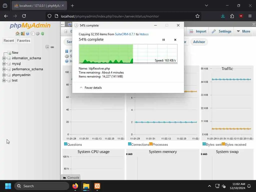This screenshot has width=256, height=192.
Task: Click the information_schema database icon
Action: point(9,58)
